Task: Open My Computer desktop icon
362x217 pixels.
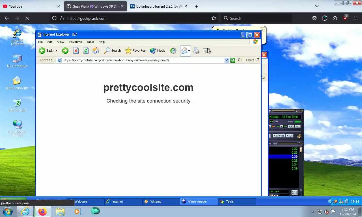Action: point(17,61)
